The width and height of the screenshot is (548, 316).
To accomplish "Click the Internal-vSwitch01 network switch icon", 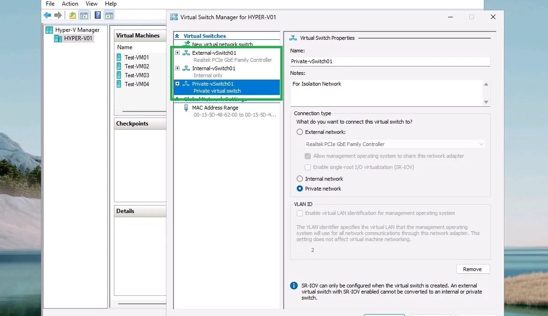I will 186,68.
